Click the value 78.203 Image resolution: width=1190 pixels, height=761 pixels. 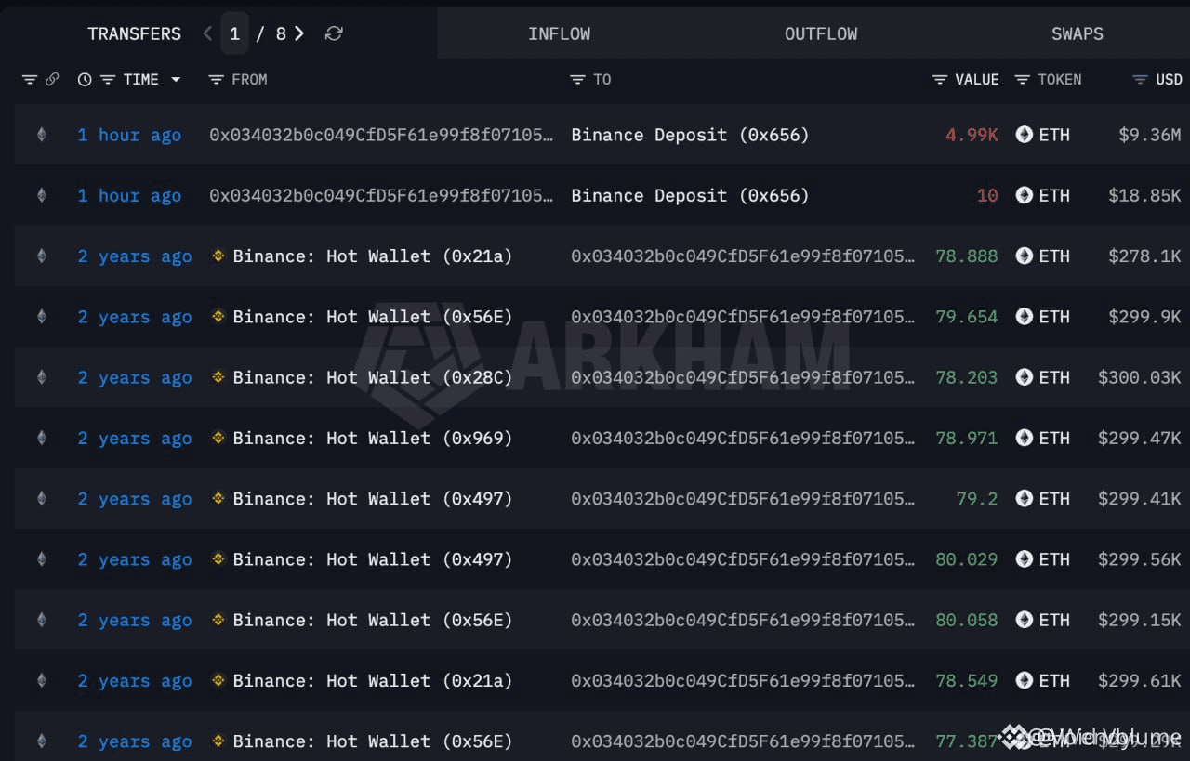(x=967, y=377)
